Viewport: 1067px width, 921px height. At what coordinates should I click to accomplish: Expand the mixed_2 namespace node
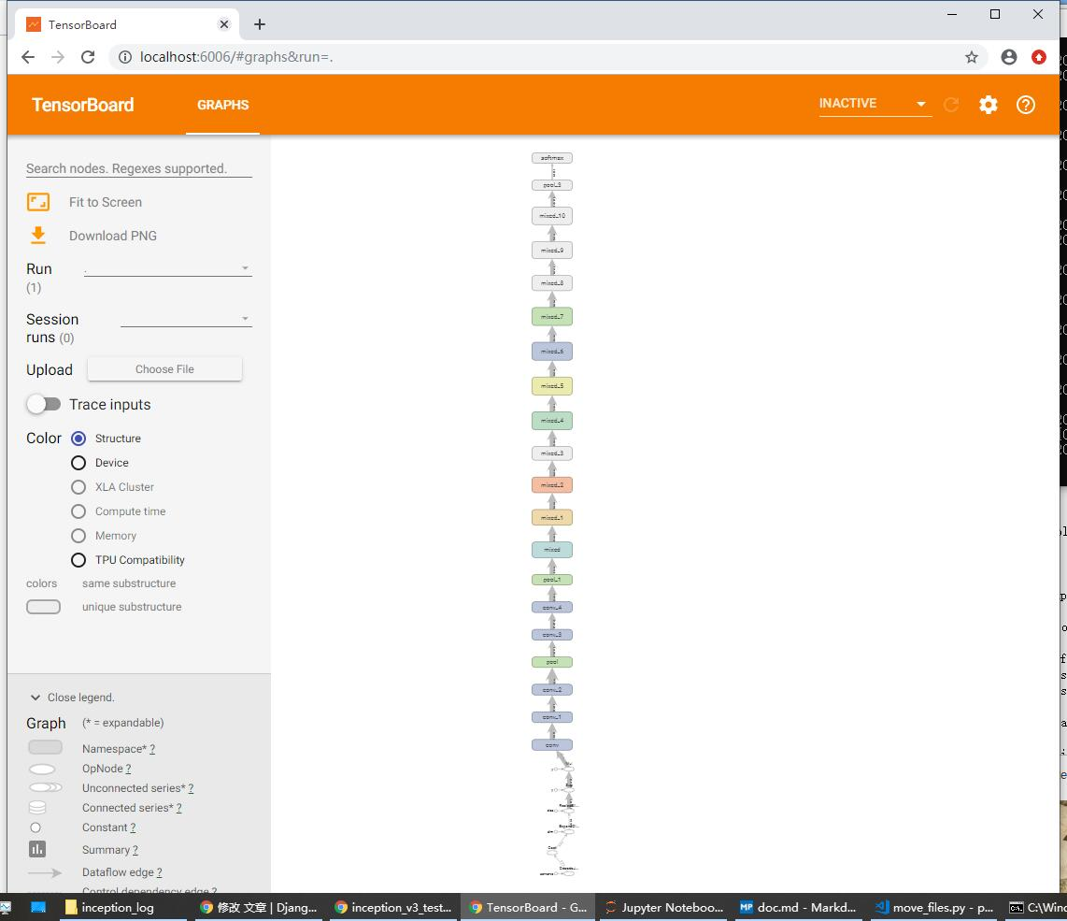[552, 485]
